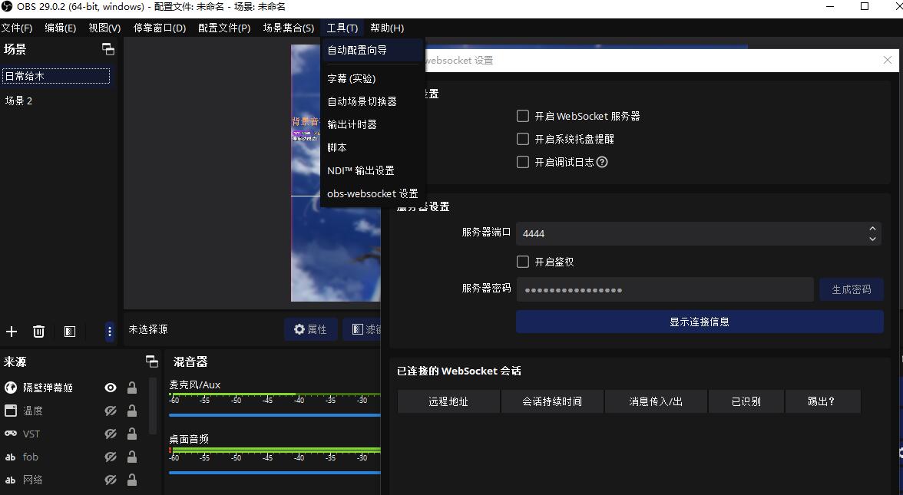Select obs-websocket 设置 from the tools menu

(x=372, y=193)
